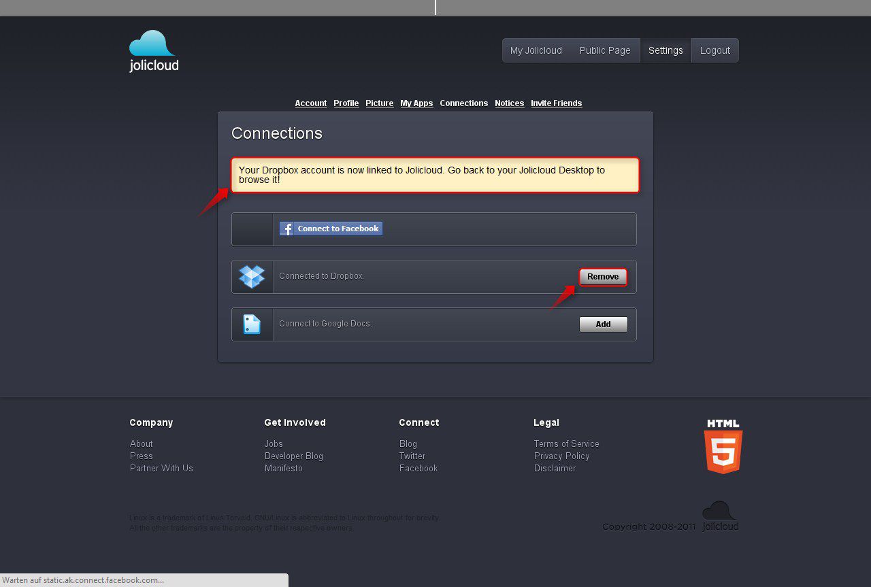Switch to the Notices tab
This screenshot has width=871, height=587.
[509, 103]
